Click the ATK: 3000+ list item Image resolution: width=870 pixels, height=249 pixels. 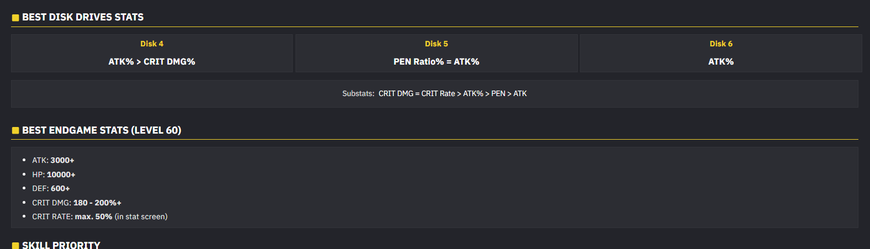53,160
